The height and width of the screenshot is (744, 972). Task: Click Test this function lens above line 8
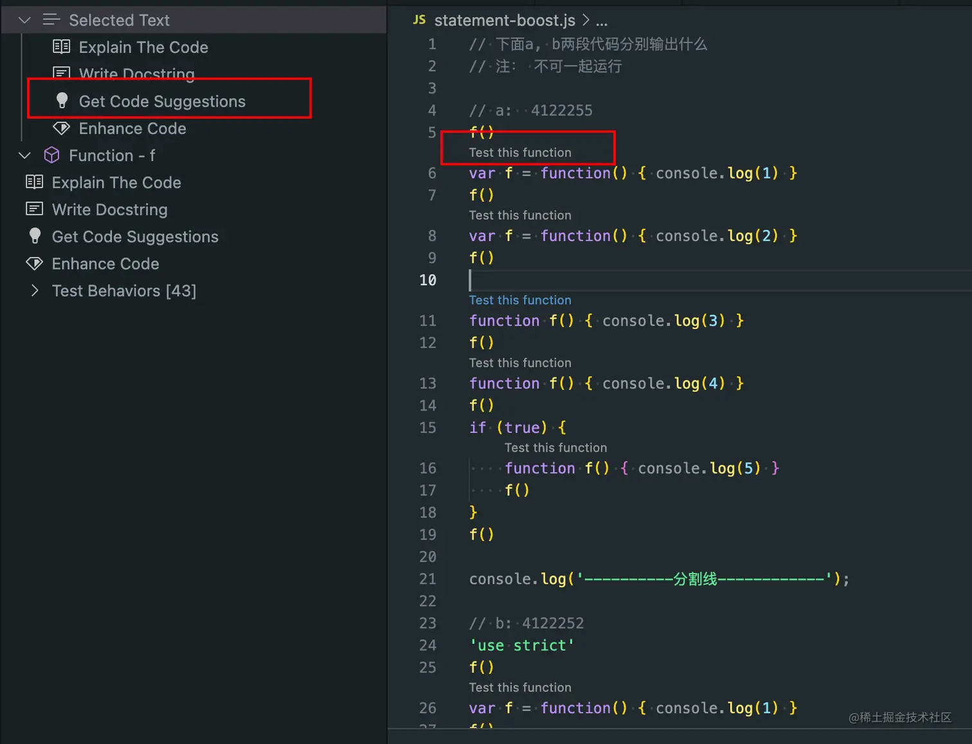click(520, 215)
